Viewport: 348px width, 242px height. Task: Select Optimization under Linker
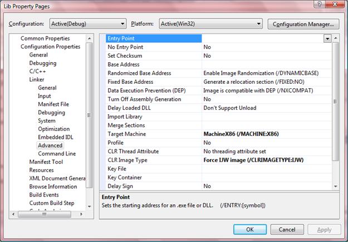(x=53, y=129)
